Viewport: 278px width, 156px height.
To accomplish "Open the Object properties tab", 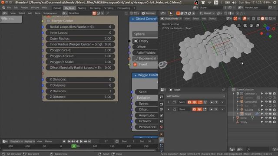I will click(x=161, y=134).
